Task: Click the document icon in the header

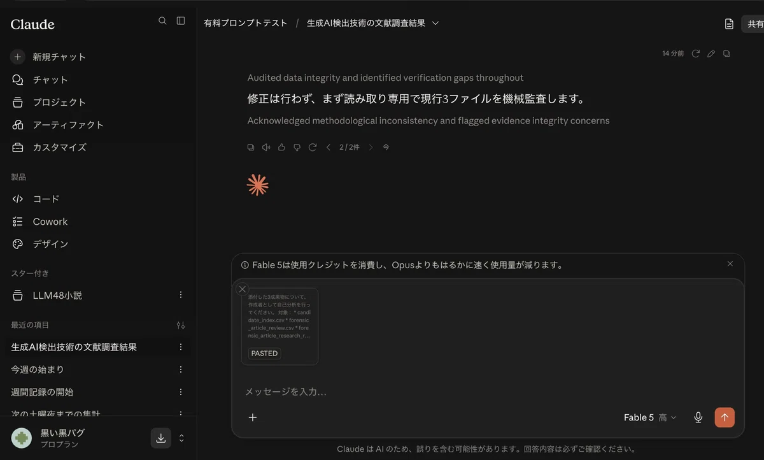Action: [x=729, y=24]
